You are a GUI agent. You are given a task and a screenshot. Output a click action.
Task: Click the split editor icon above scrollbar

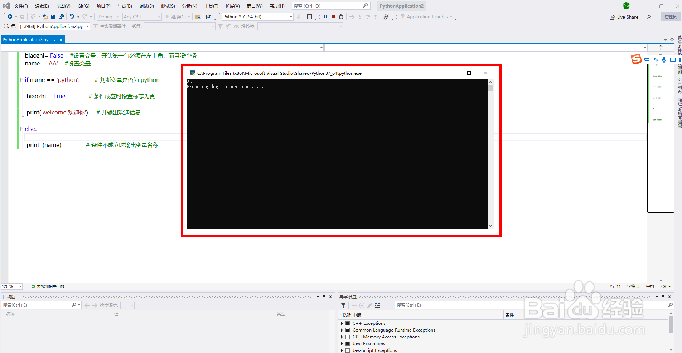tap(661, 47)
